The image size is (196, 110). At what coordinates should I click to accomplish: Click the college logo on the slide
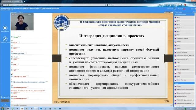pos(62,22)
